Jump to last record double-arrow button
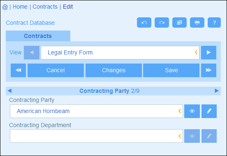Viewport: 227px width, 156px height. click(x=208, y=70)
